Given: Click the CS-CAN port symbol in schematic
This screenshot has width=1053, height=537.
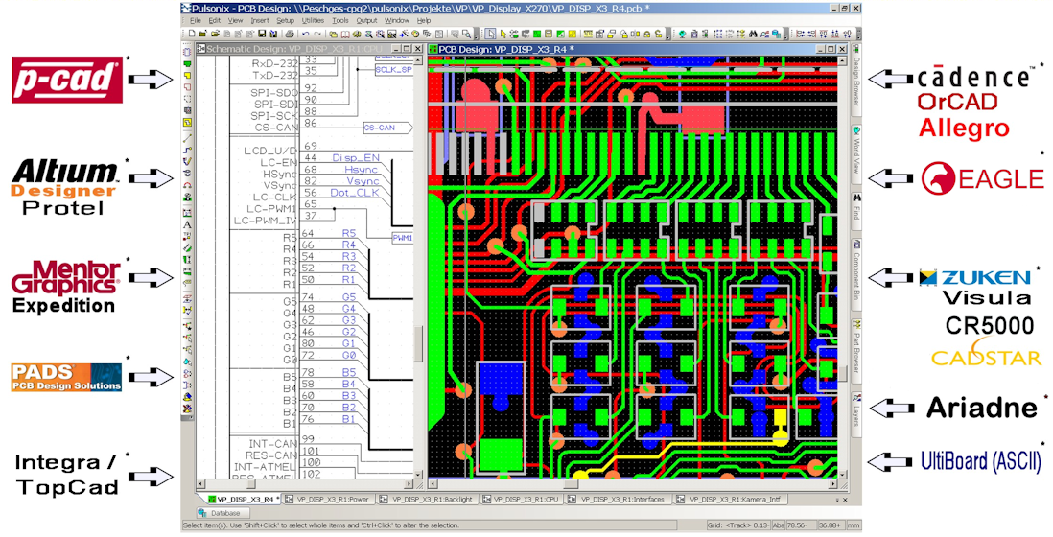Looking at the screenshot, I should tap(387, 128).
